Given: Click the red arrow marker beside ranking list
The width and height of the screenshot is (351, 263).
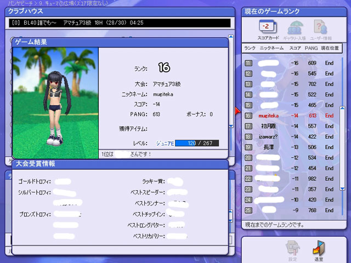Looking at the screenshot, I should point(237,111).
